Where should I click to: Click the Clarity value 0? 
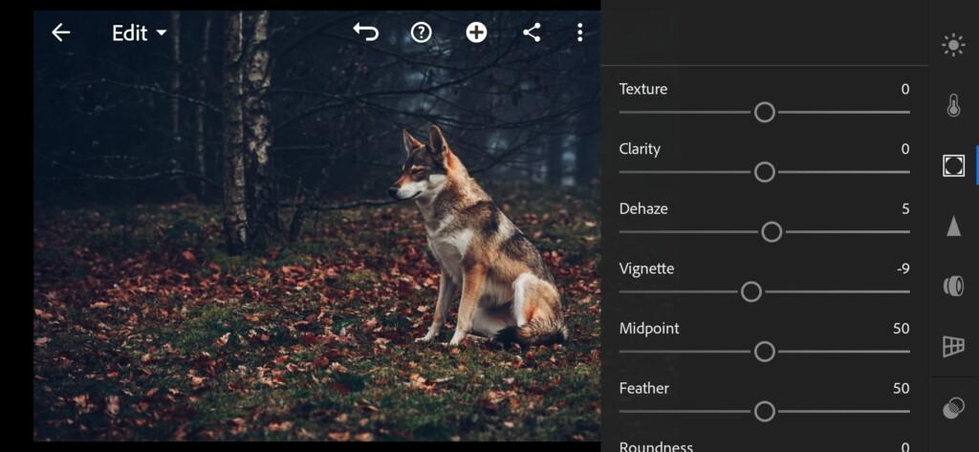pos(905,148)
